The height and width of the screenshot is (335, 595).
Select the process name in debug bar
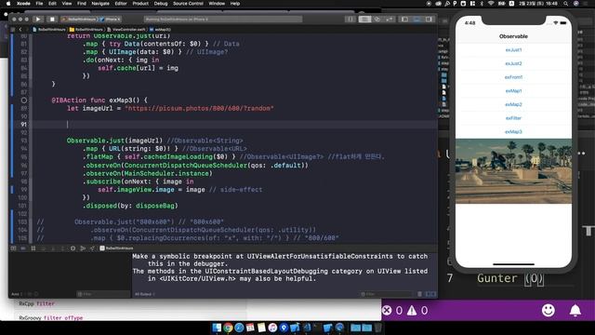pyautogui.click(x=116, y=248)
